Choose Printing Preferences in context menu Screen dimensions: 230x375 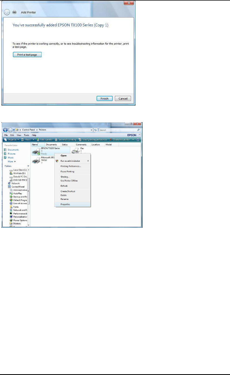point(73,166)
